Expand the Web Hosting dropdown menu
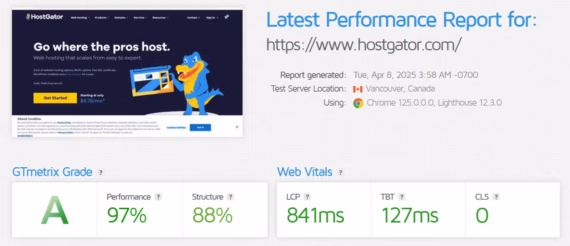The height and width of the screenshot is (246, 570). [80, 18]
